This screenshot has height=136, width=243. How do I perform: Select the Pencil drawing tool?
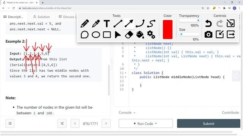85,23
